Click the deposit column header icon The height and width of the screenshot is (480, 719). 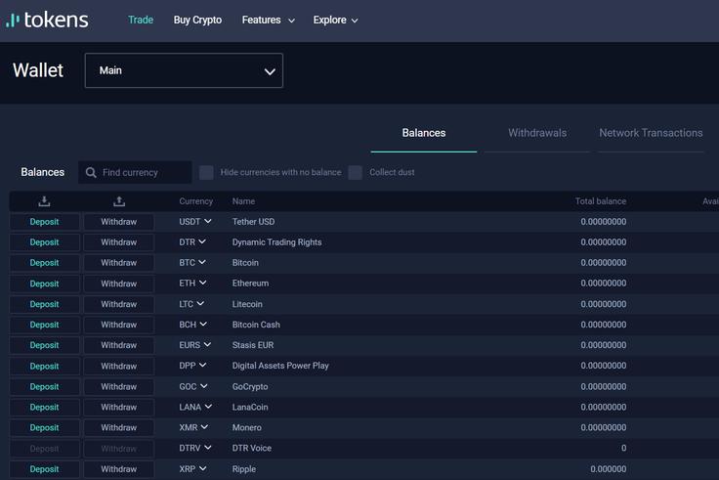click(44, 201)
